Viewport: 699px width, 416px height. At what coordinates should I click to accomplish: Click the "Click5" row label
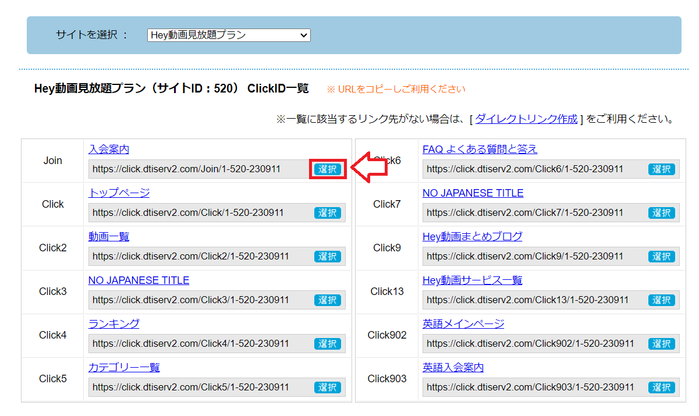53,379
